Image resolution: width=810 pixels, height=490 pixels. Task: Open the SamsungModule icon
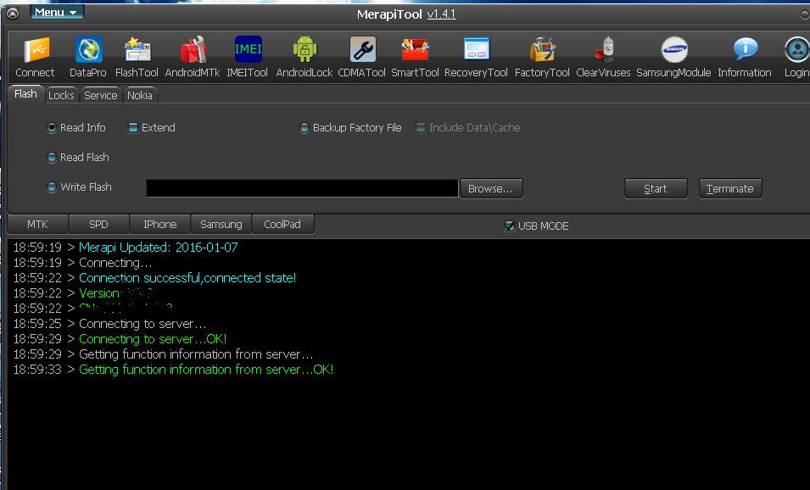click(674, 50)
